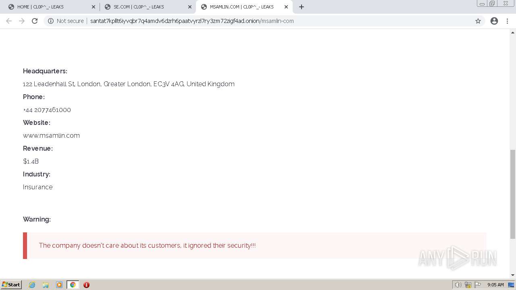This screenshot has height=290, width=516.
Task: Go back to the previous page
Action: tap(9, 21)
